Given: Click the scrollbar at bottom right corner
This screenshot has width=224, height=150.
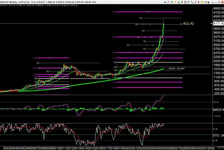Looking at the screenshot, I should 220,147.
